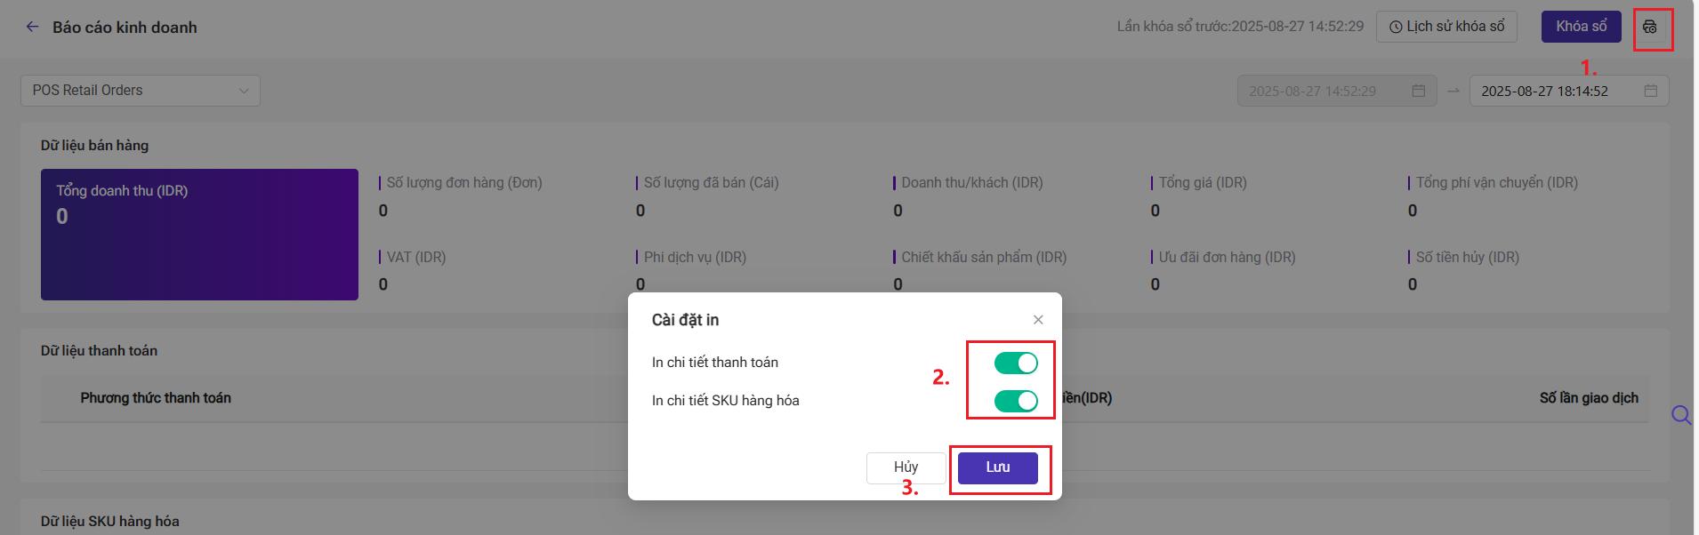Viewport: 1699px width, 535px height.
Task: Click clock icon in Lịch sử khóa sổ
Action: click(1396, 27)
